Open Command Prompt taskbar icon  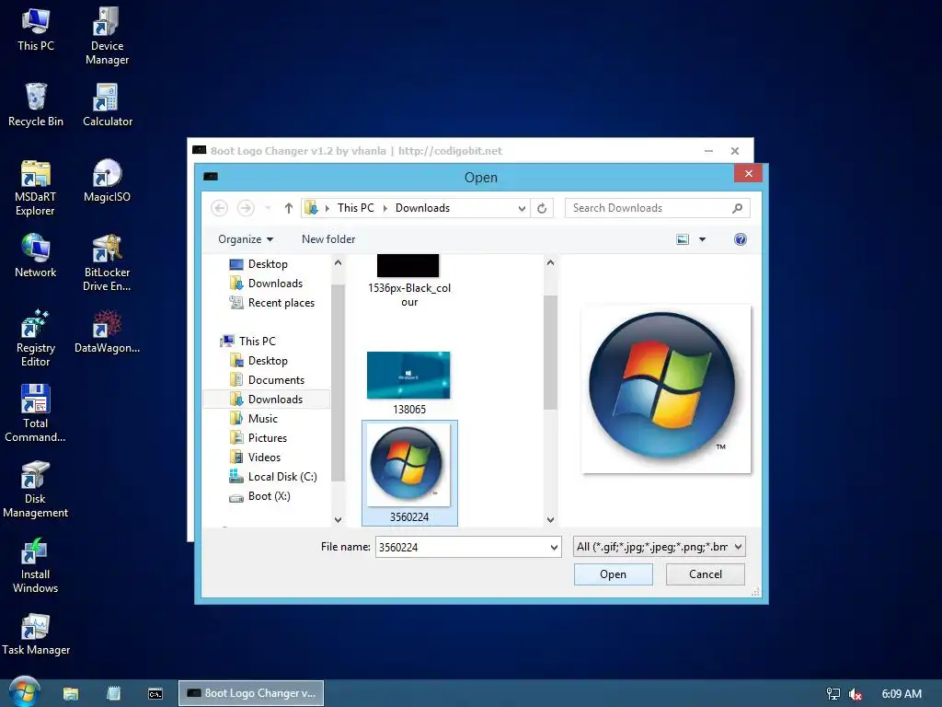155,693
